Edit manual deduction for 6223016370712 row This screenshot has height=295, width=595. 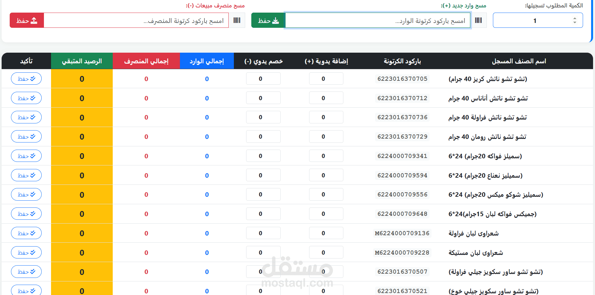(263, 98)
